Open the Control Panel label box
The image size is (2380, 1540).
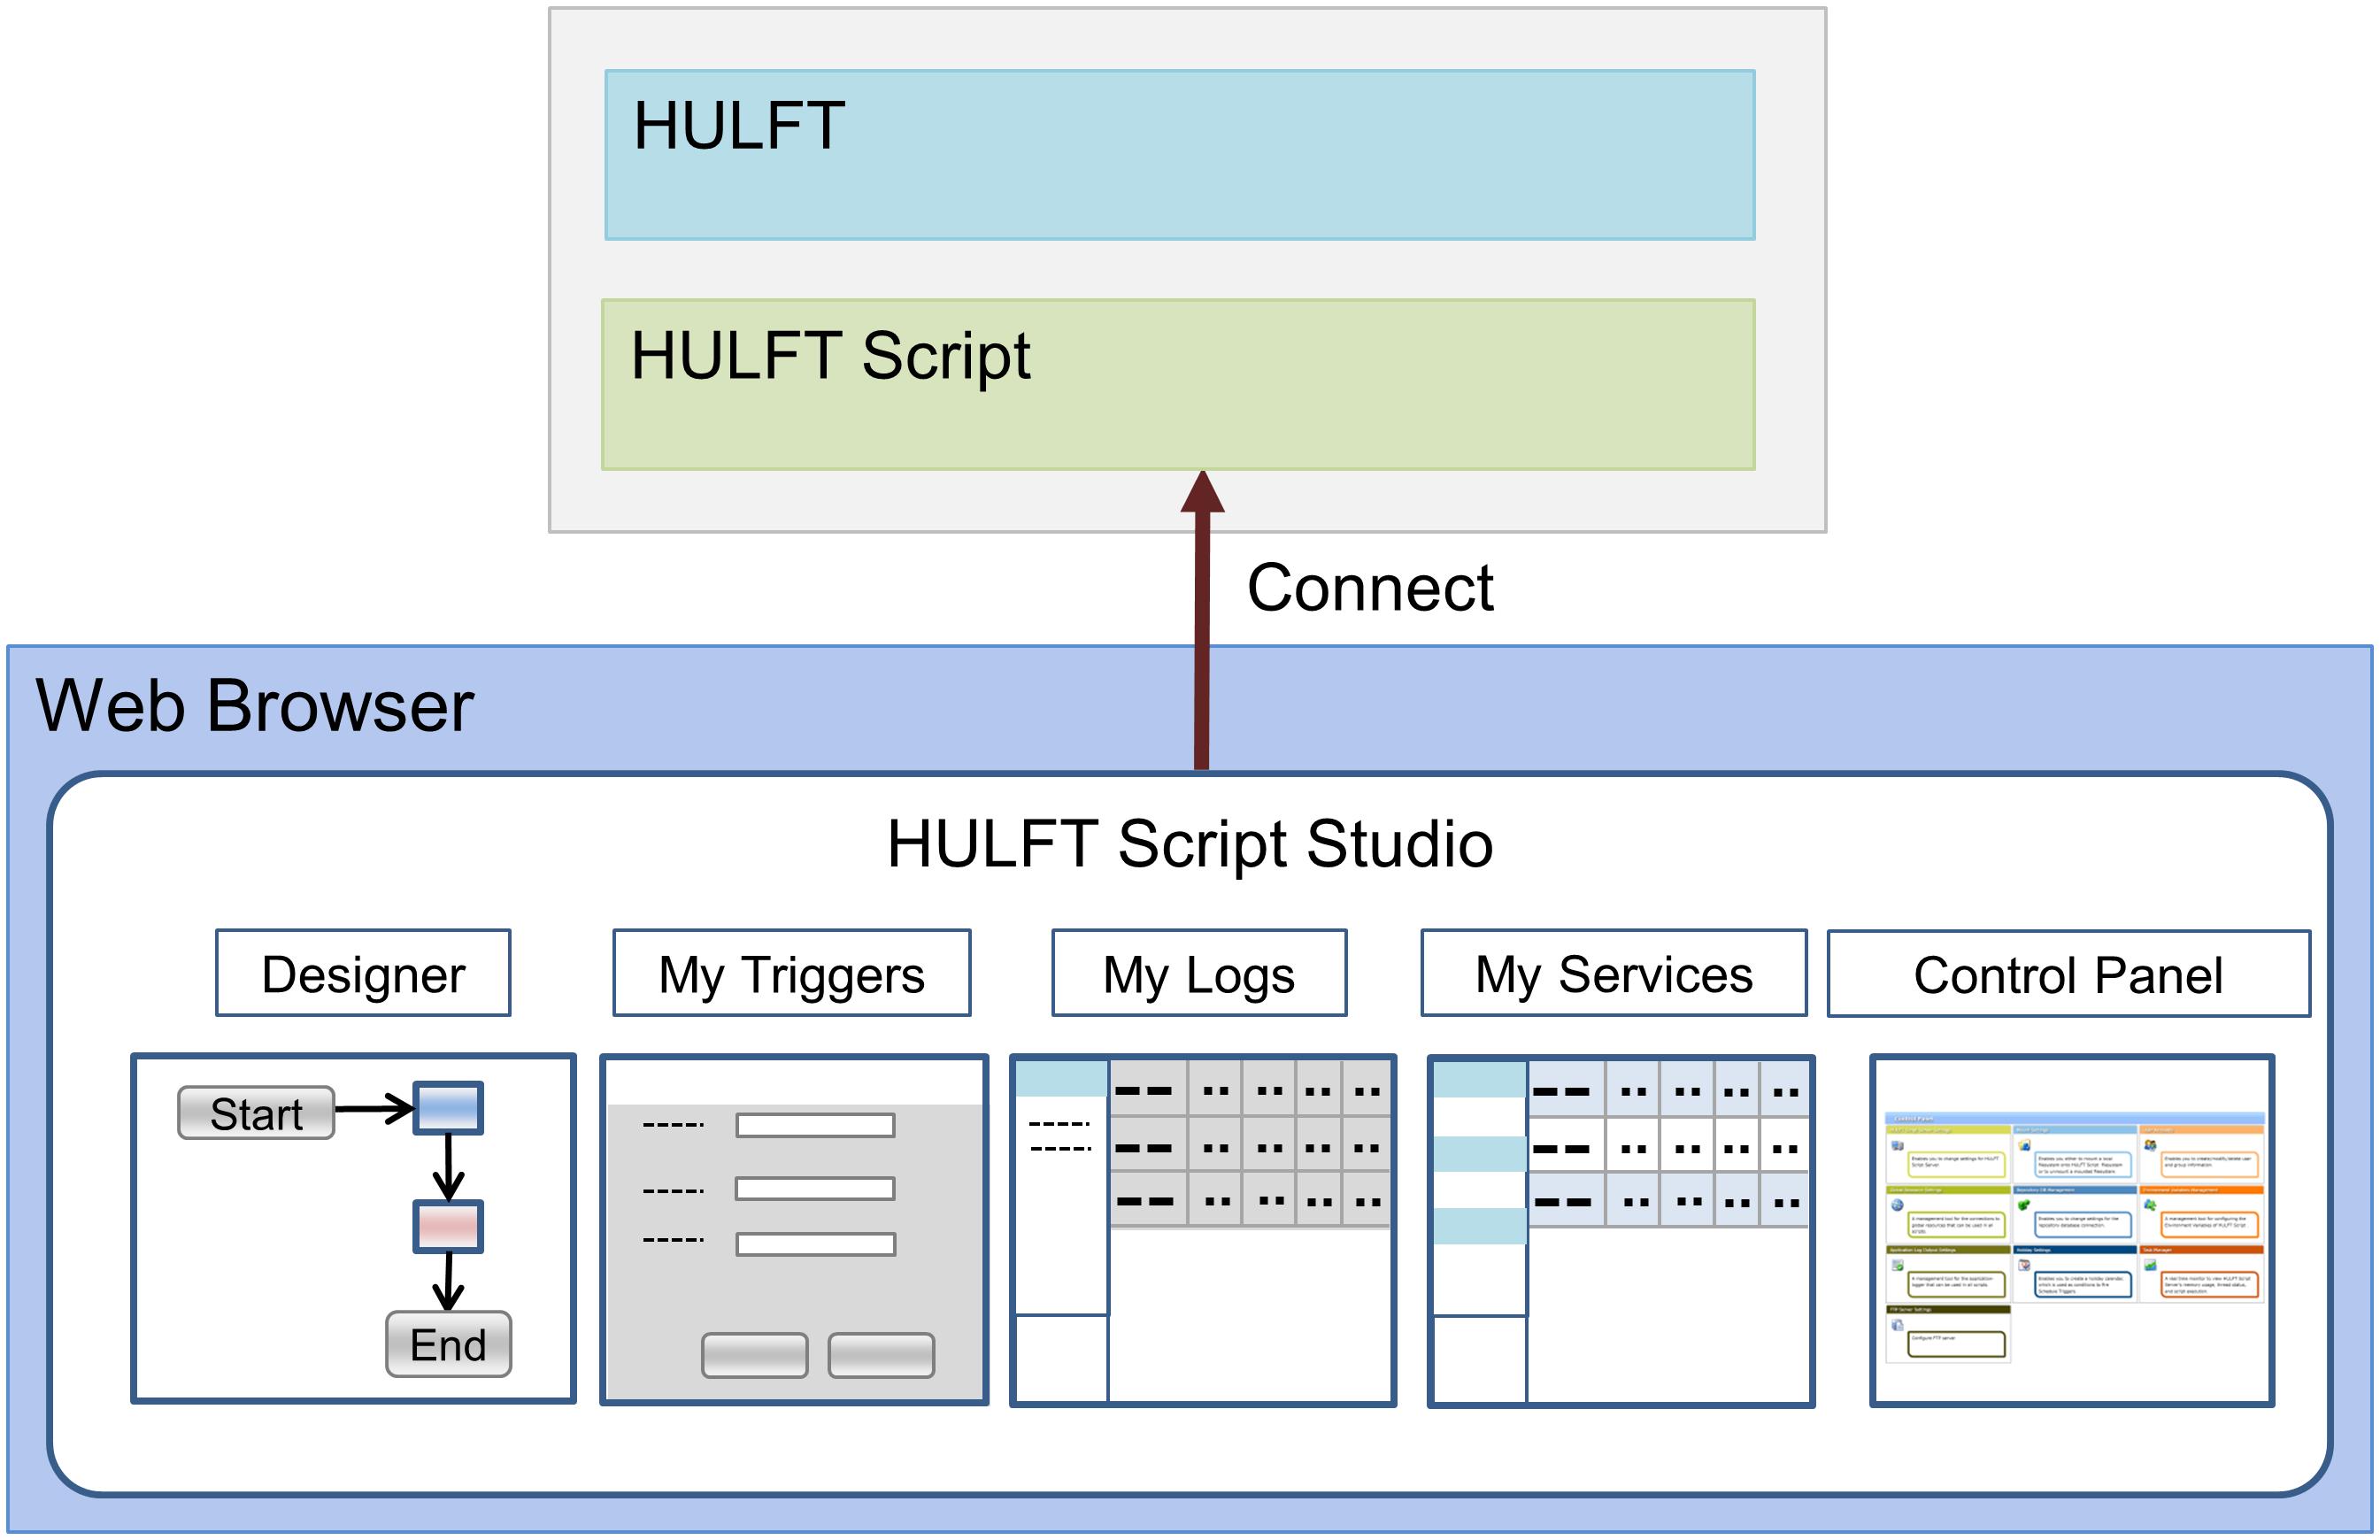tap(2068, 974)
